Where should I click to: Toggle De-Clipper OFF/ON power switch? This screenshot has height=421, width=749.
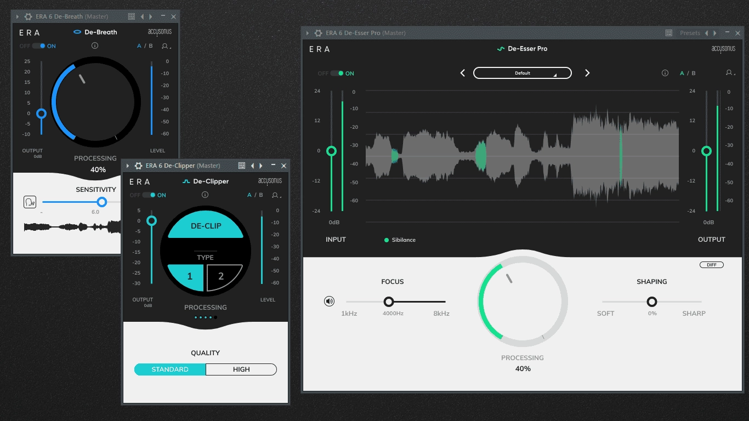(149, 195)
